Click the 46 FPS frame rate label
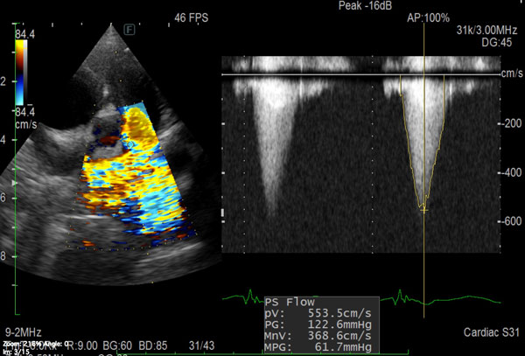 [x=192, y=16]
